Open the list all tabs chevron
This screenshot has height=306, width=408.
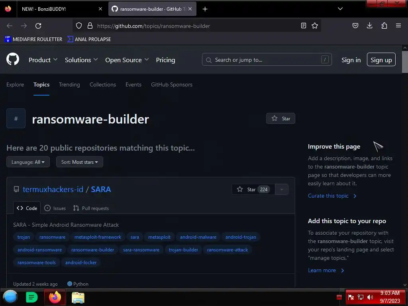pos(340,9)
